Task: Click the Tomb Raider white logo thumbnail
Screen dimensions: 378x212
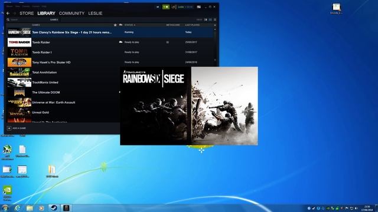Action: (x=19, y=42)
